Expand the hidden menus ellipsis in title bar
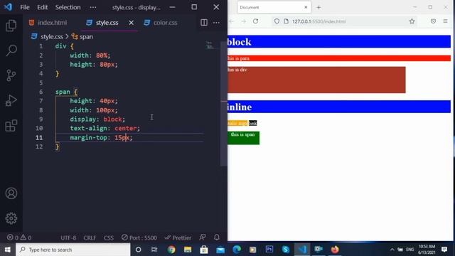455x256 pixels. click(x=93, y=7)
